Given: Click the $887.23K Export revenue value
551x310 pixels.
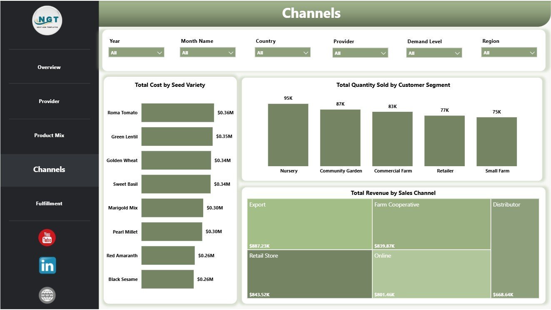Looking at the screenshot, I should 259,246.
